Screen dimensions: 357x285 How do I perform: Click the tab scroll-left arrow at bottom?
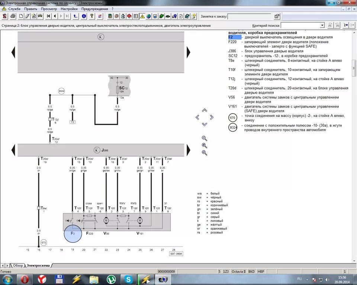[x=3, y=265]
